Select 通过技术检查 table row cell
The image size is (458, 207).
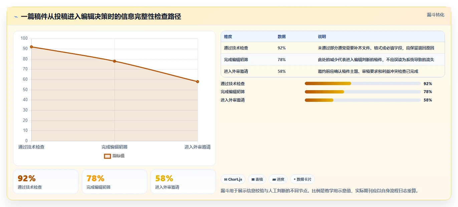click(x=236, y=48)
